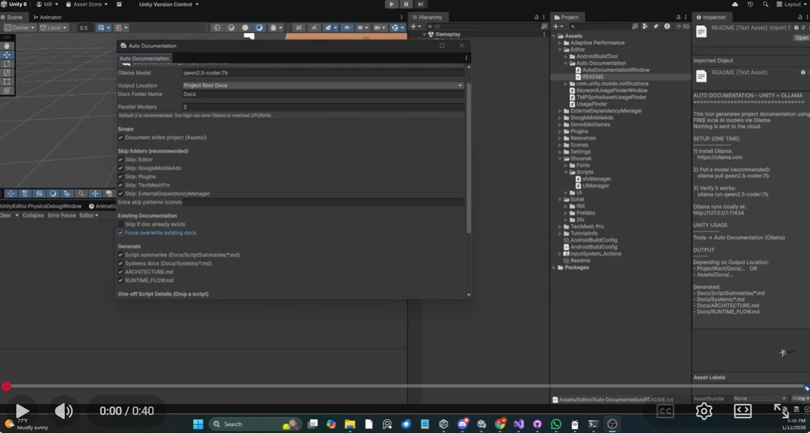Select the Hand tool in Scene view
This screenshot has width=810, height=433.
[x=6, y=46]
